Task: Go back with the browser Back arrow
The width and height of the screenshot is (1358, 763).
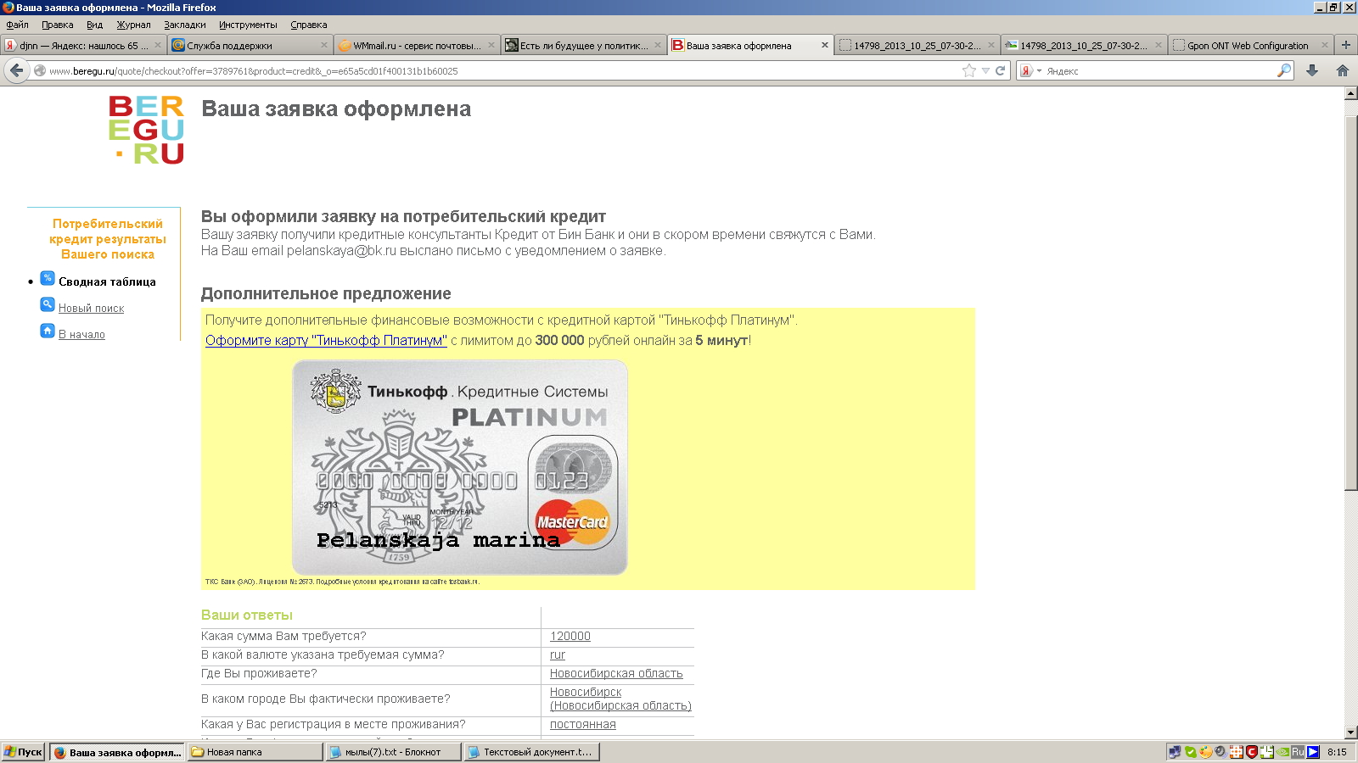Action: click(17, 70)
